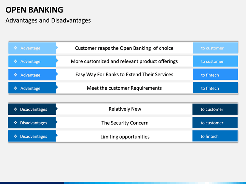Select 'Meet the customer Requirements' text

tap(124, 88)
